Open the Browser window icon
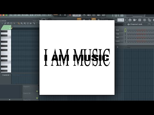154x115 pixels. pyautogui.click(x=149, y=20)
